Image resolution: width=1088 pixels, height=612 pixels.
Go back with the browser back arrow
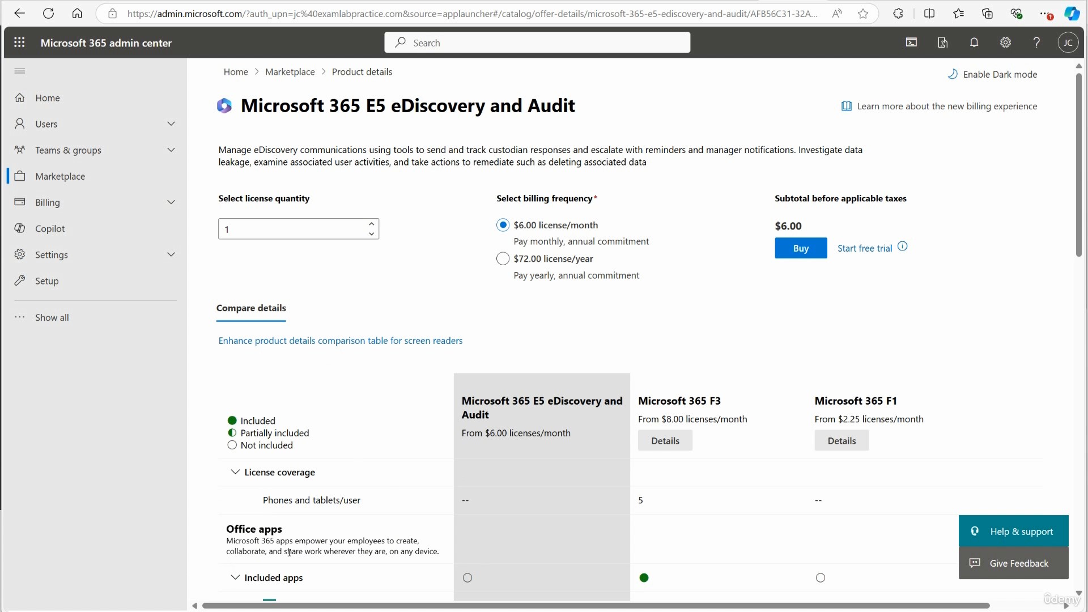(19, 14)
